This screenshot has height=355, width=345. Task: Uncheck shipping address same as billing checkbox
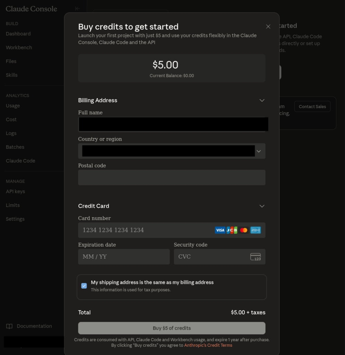coord(84,286)
